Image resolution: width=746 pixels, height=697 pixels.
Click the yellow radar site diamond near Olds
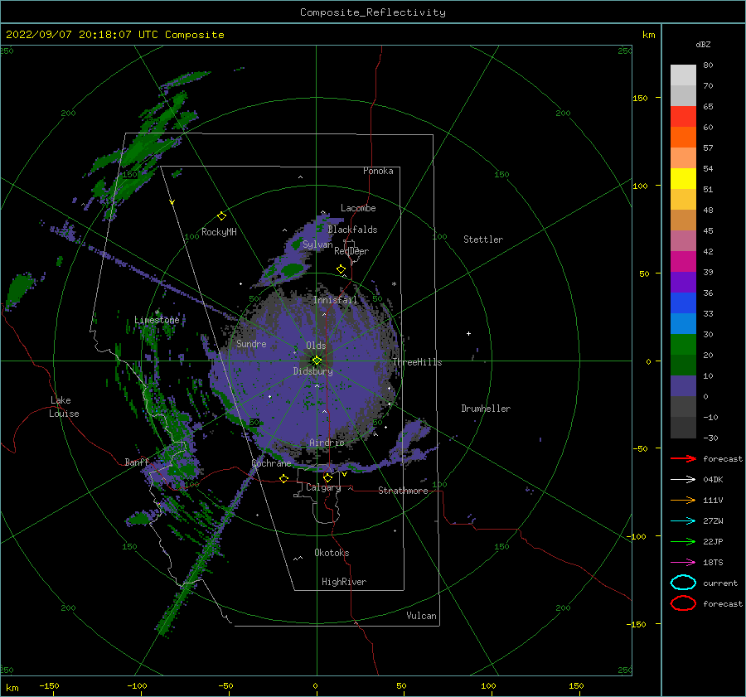coord(317,361)
